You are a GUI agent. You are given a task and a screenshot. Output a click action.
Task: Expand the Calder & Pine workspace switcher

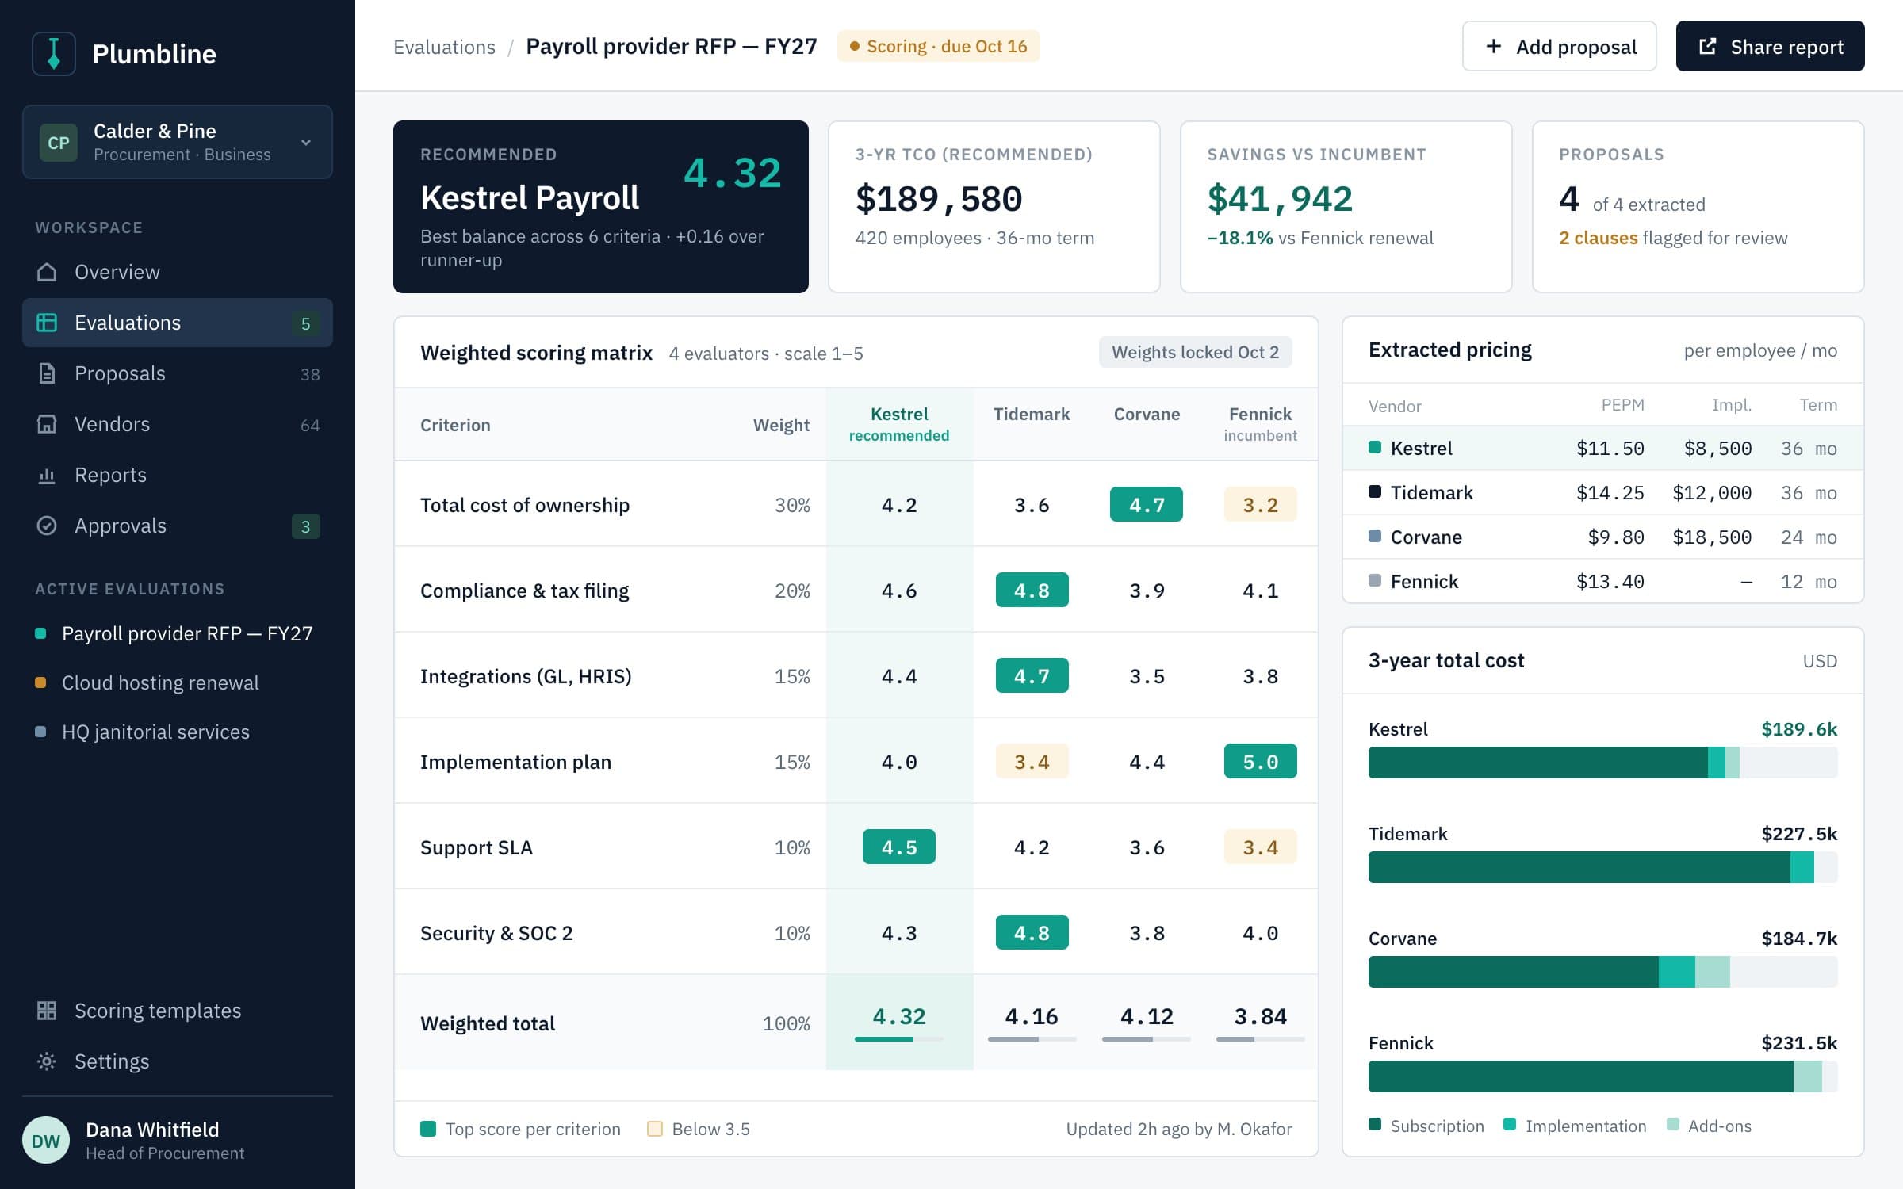point(178,142)
